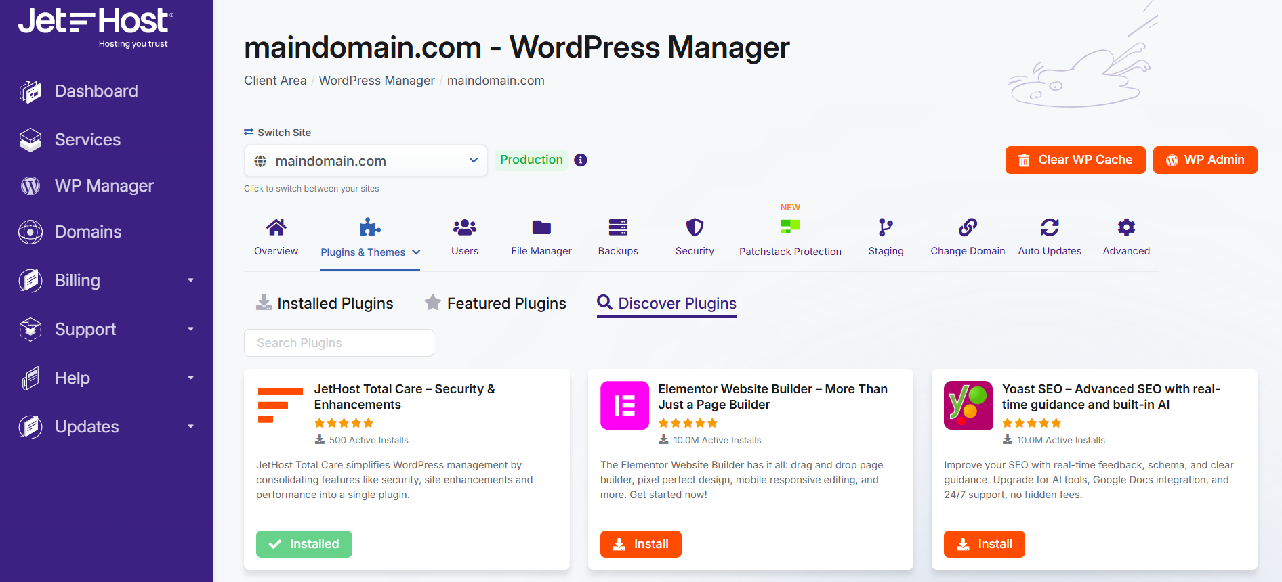
Task: Go to WordPress Manager breadcrumb
Action: pos(377,81)
